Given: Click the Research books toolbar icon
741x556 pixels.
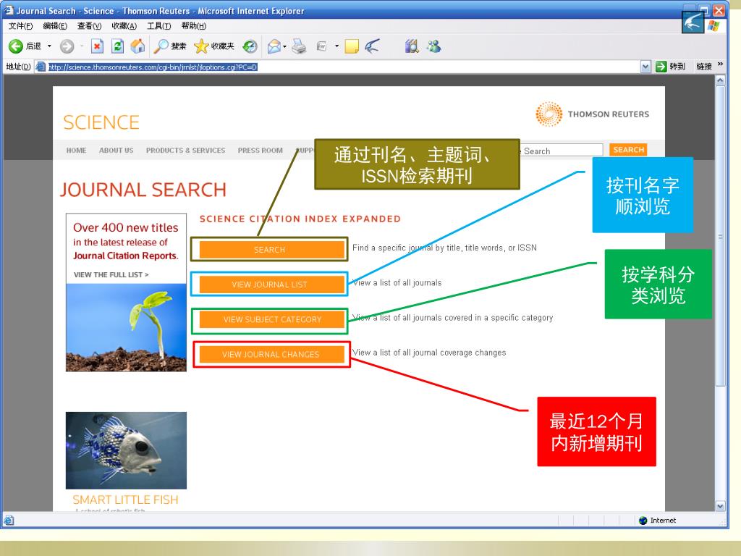Looking at the screenshot, I should point(412,46).
